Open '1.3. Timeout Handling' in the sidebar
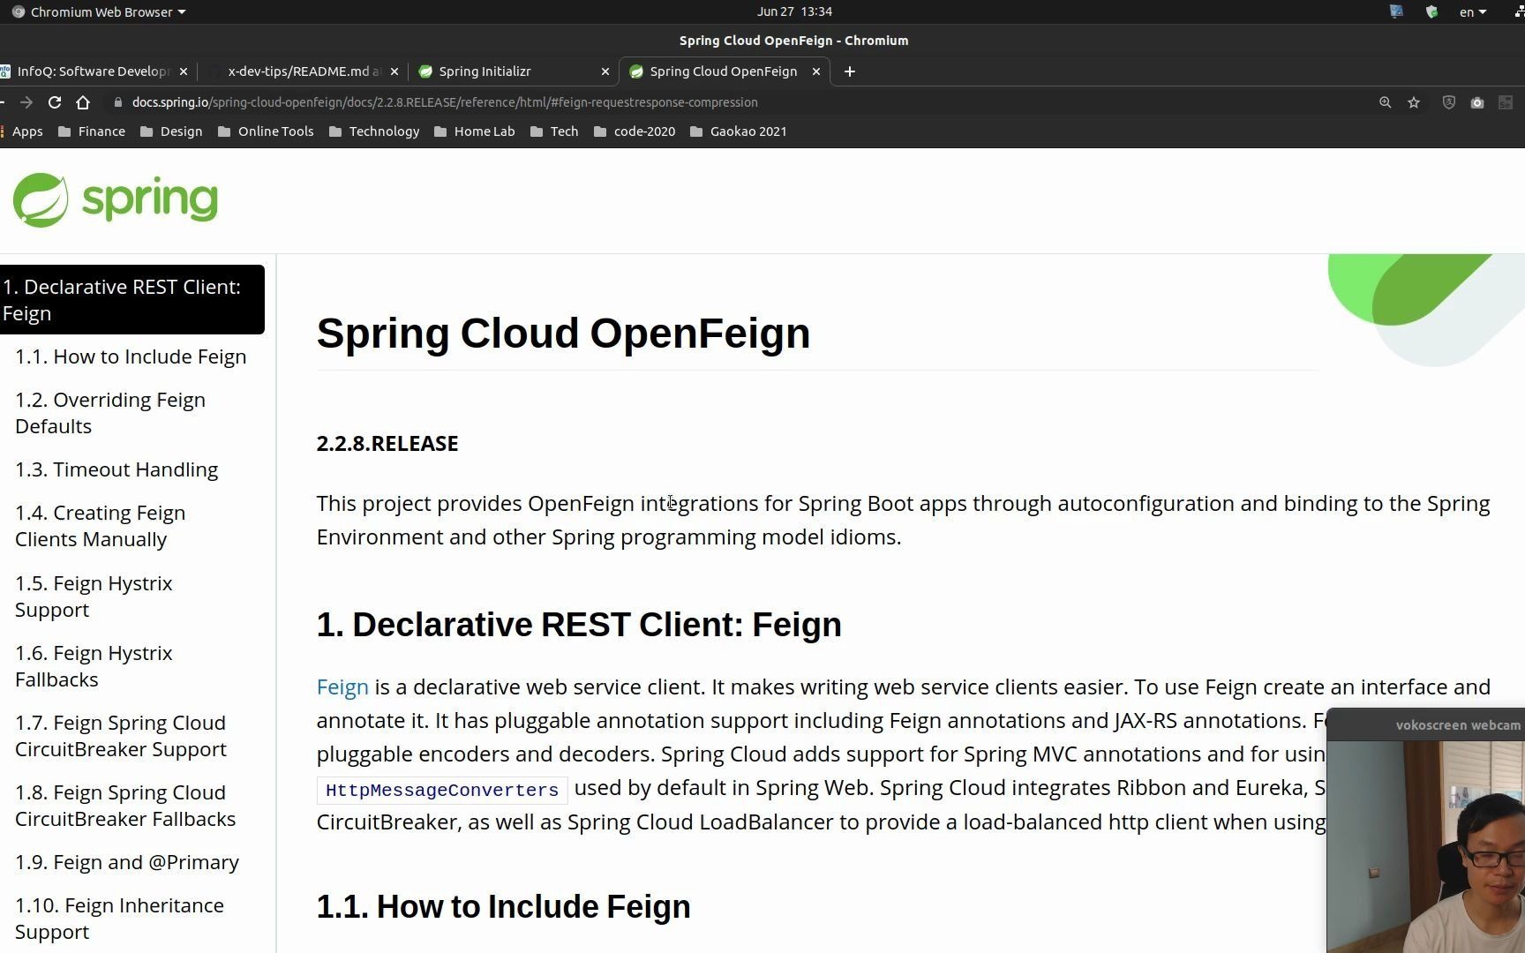Viewport: 1525px width, 953px height. (x=116, y=469)
